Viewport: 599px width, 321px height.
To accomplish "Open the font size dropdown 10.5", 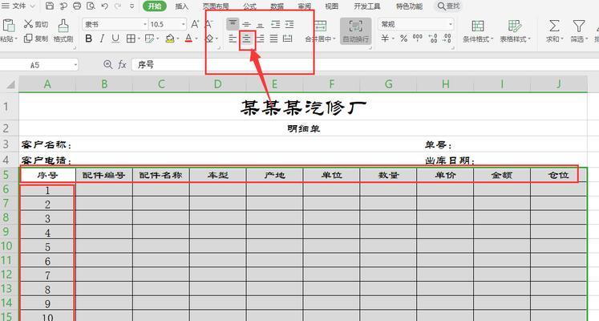I will 184,24.
